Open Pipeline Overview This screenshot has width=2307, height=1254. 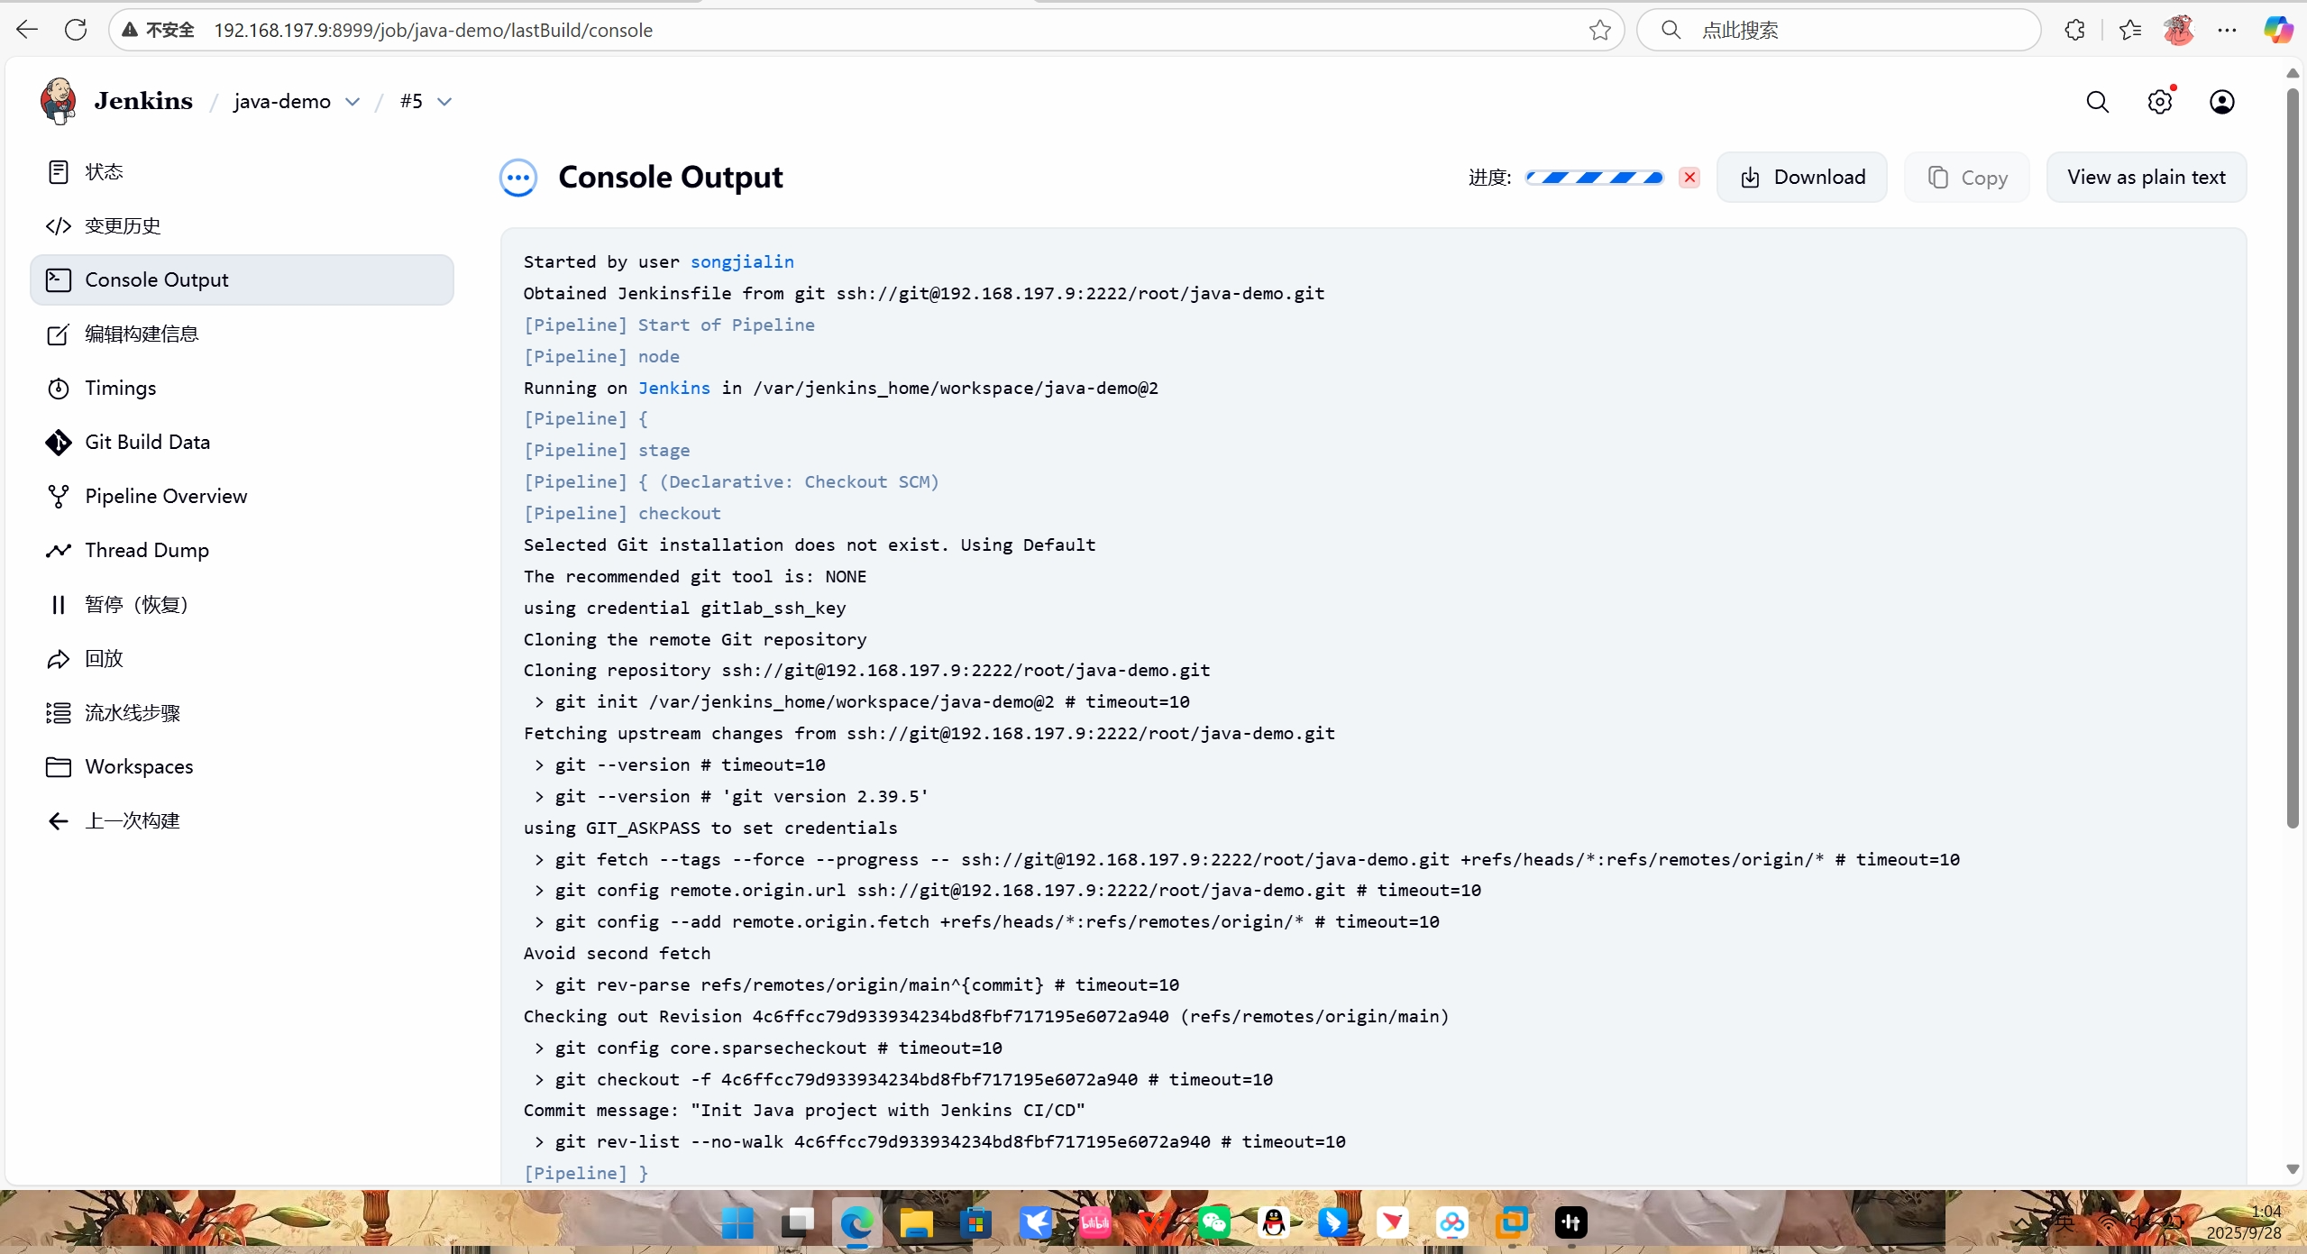242,496
